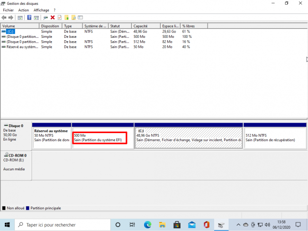Screen dimensions: 308x231
Task: Open the Affichage menu
Action: [x=41, y=10]
